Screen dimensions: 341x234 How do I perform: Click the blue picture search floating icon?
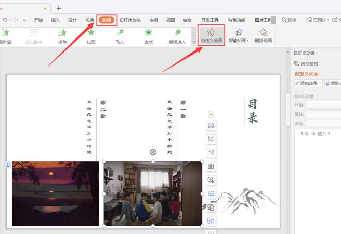point(211,221)
